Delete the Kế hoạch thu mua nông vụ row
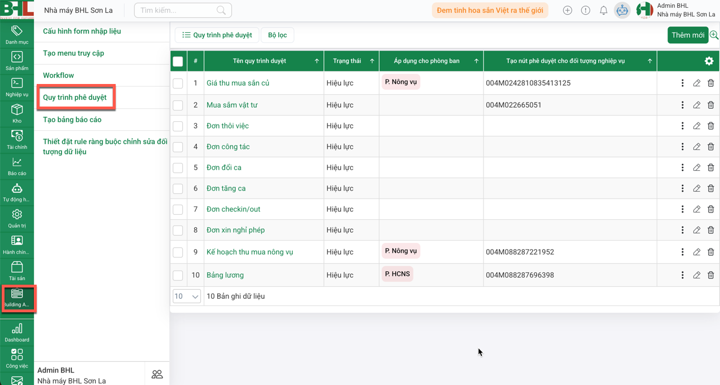The width and height of the screenshot is (720, 385). (x=711, y=252)
